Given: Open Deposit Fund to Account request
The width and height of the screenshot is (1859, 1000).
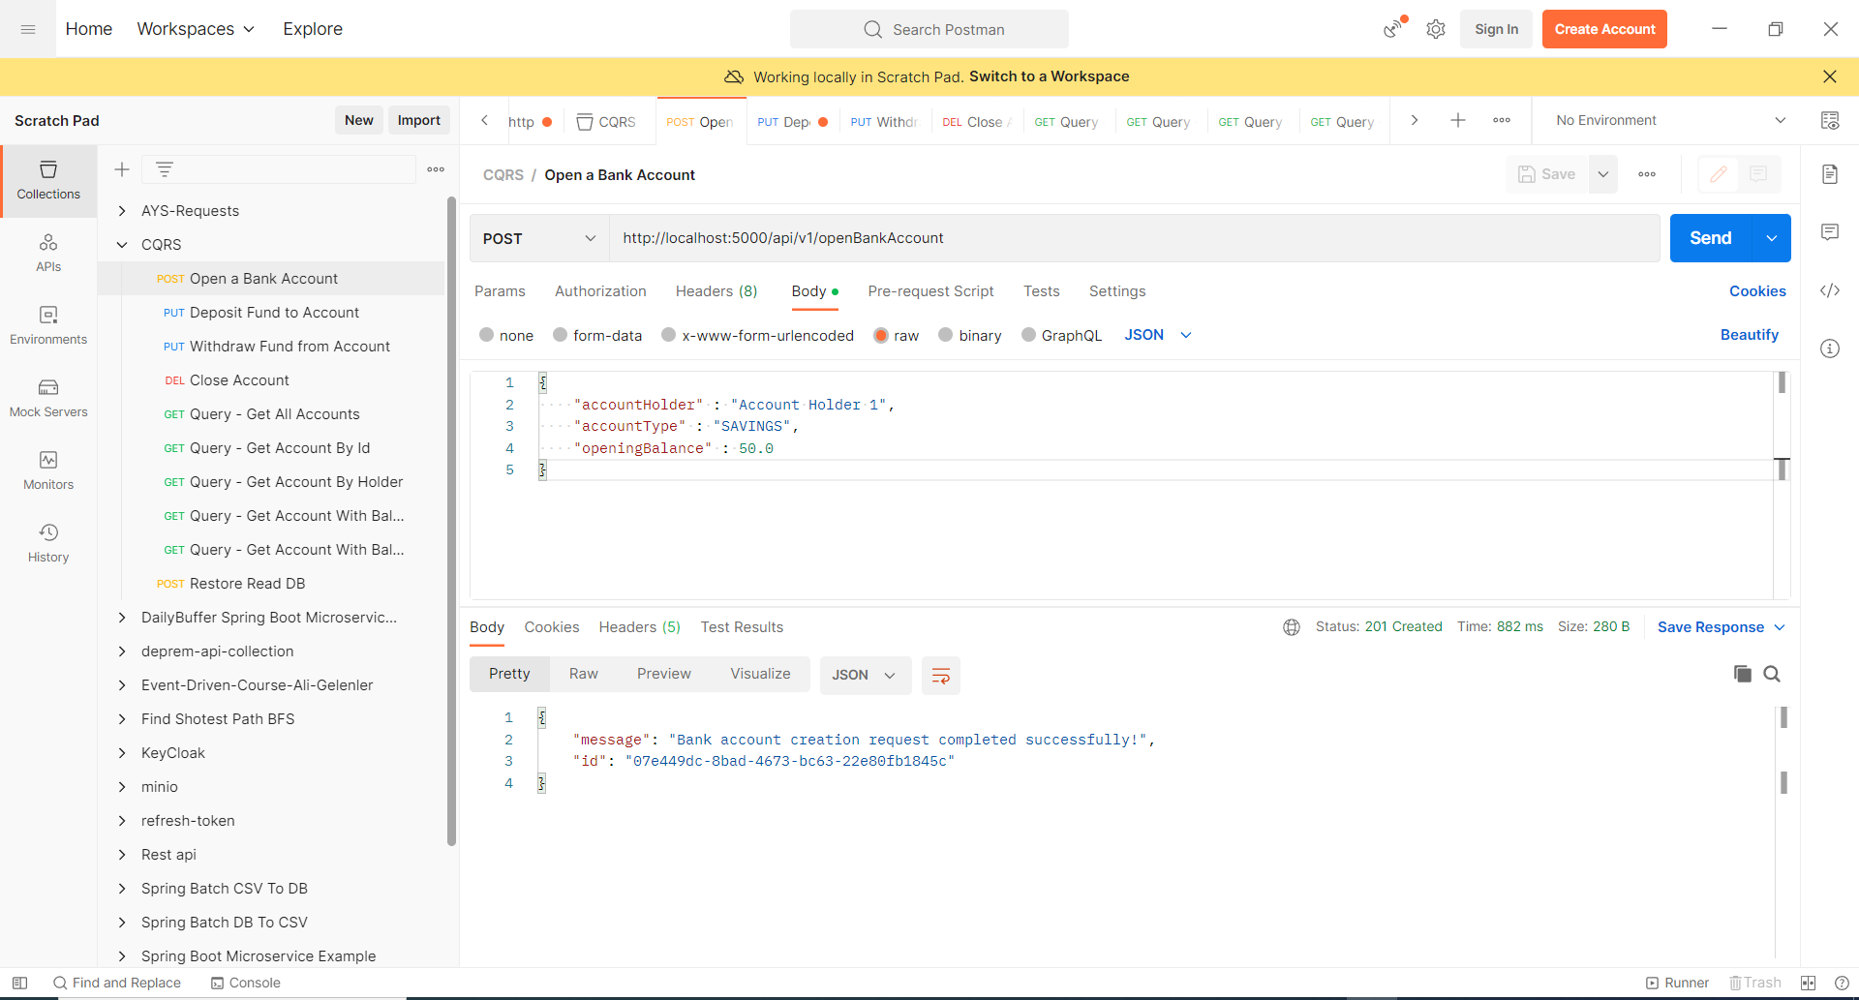Looking at the screenshot, I should (274, 313).
